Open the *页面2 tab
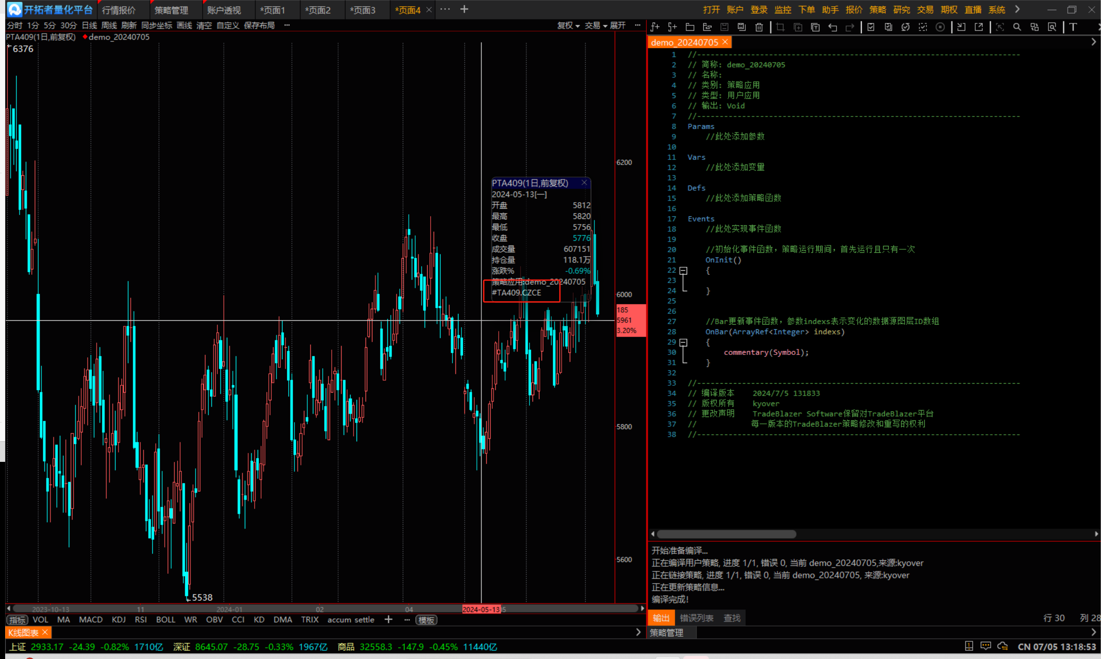 318,10
